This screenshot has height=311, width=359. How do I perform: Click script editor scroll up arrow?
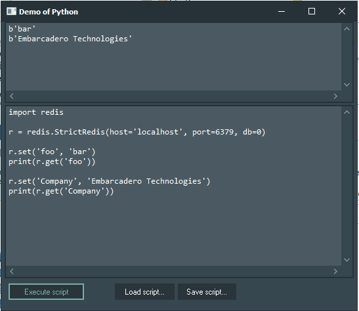click(347, 112)
